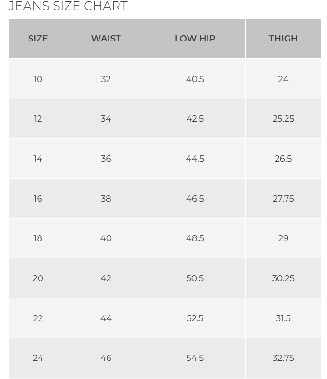Click the Jeans Size Chart title
The image size is (327, 379).
(x=68, y=6)
